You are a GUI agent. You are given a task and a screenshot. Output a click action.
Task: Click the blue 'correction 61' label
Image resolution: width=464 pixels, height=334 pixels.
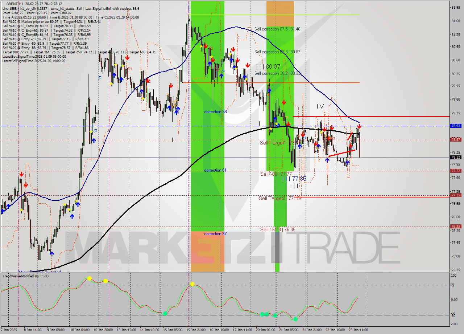pos(215,170)
